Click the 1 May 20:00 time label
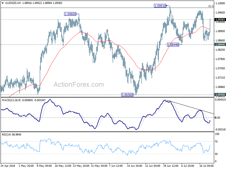 click(x=26, y=166)
